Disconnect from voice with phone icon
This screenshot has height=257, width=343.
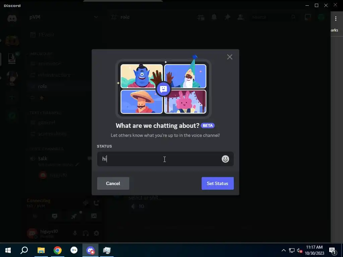96,203
